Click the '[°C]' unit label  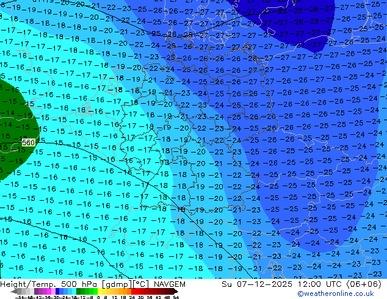tap(140, 284)
